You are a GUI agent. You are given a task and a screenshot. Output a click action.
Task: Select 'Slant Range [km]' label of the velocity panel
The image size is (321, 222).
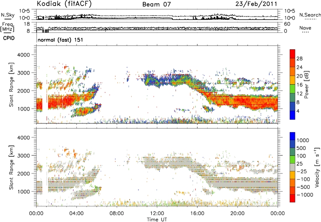11,168
